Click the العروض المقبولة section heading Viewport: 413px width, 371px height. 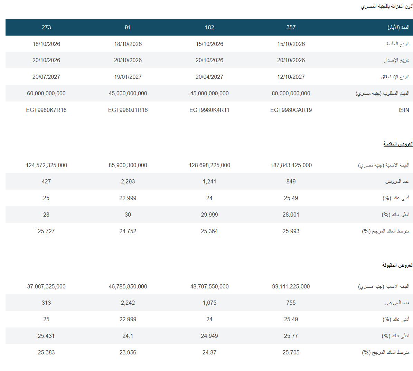[x=397, y=265]
